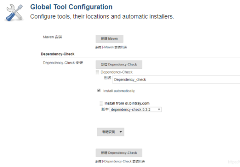Click the upper 新增 Dependency-Check button
Viewport: 240px width, 167px height.
pos(119,65)
